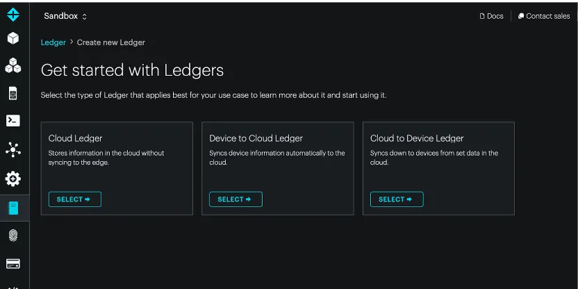
Task: Click the Cloud to Device Ledger card title
Action: point(417,139)
